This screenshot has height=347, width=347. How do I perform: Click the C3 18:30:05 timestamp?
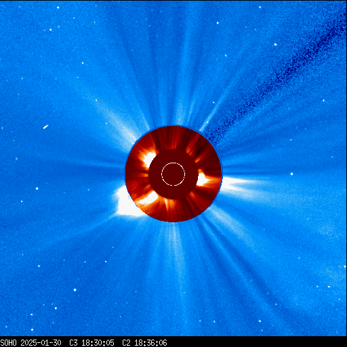coord(91,343)
